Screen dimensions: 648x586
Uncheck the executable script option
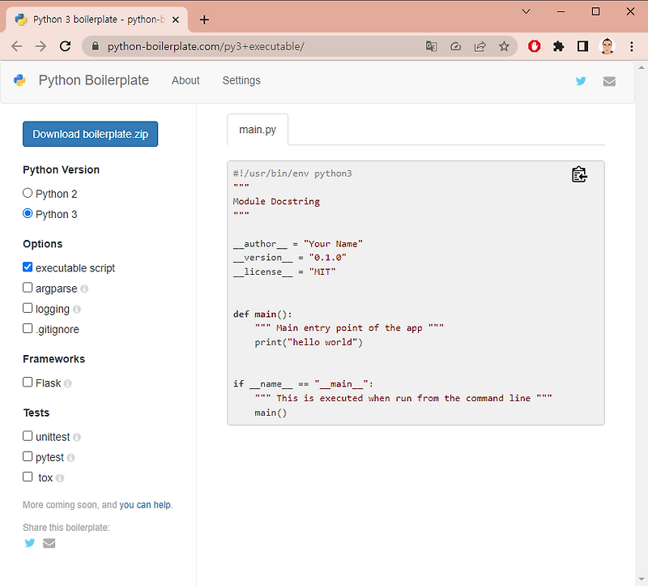pyautogui.click(x=28, y=267)
